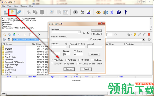The image size is (154, 96).
Task: Open the Sites menu
Action: [16, 6]
